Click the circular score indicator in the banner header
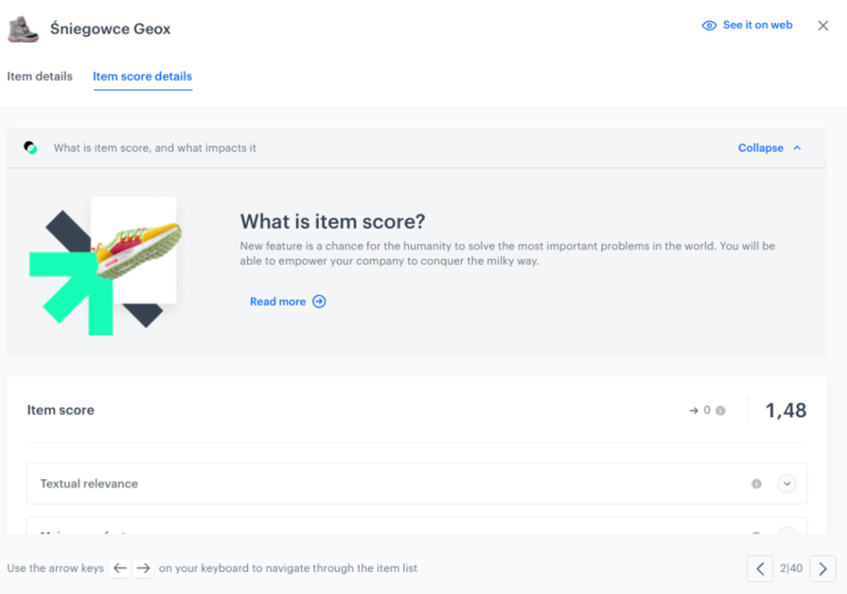This screenshot has width=847, height=594. [x=30, y=148]
